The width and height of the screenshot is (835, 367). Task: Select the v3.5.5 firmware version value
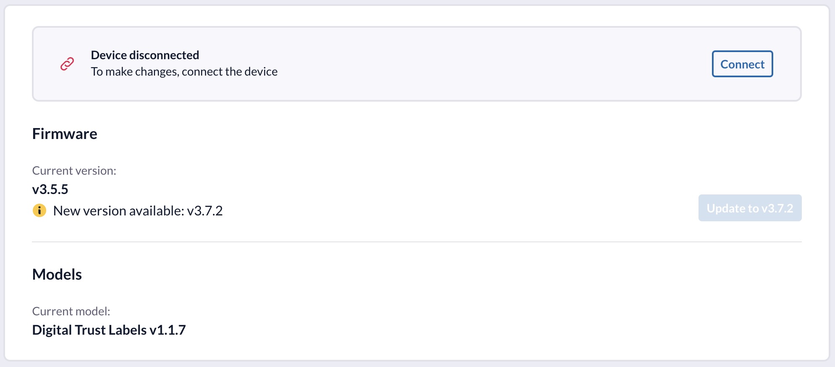[x=50, y=189]
